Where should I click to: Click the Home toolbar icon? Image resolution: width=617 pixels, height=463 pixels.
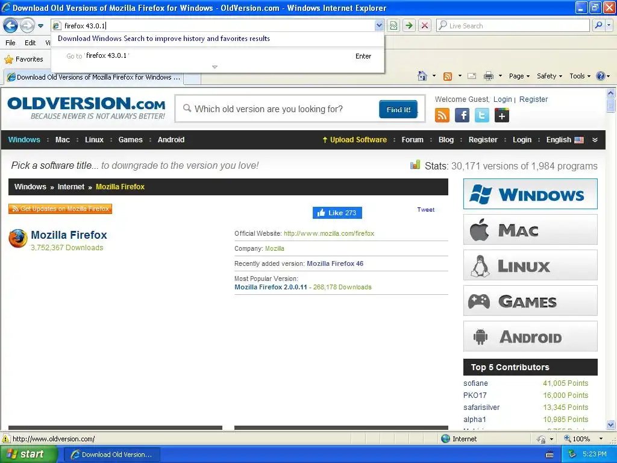click(422, 76)
